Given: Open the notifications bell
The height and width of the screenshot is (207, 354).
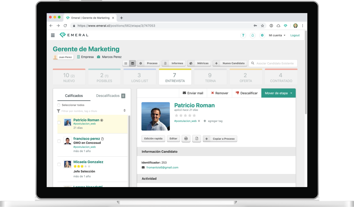Looking at the screenshot, I should tap(252, 35).
